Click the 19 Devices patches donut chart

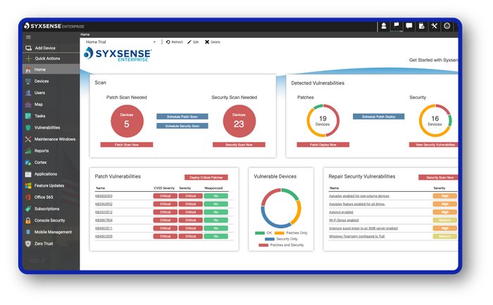(323, 121)
